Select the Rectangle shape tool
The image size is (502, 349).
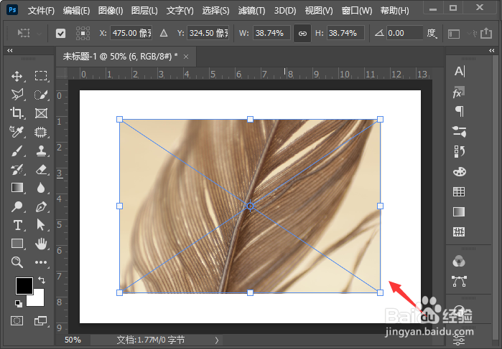click(17, 244)
